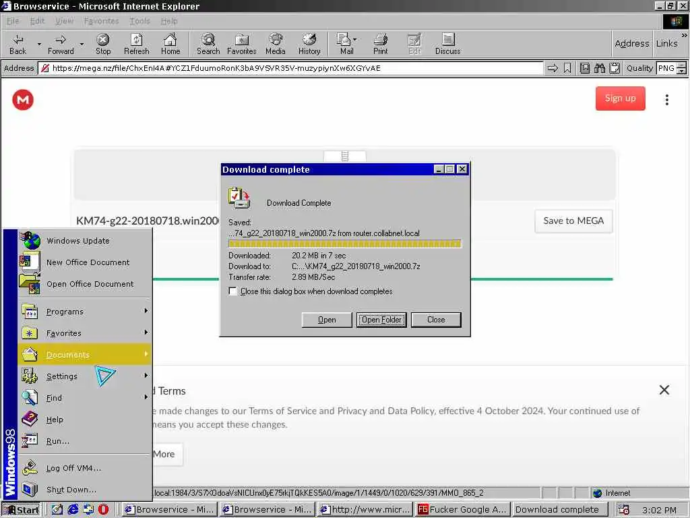Click Open Folder in download dialog

pyautogui.click(x=381, y=320)
